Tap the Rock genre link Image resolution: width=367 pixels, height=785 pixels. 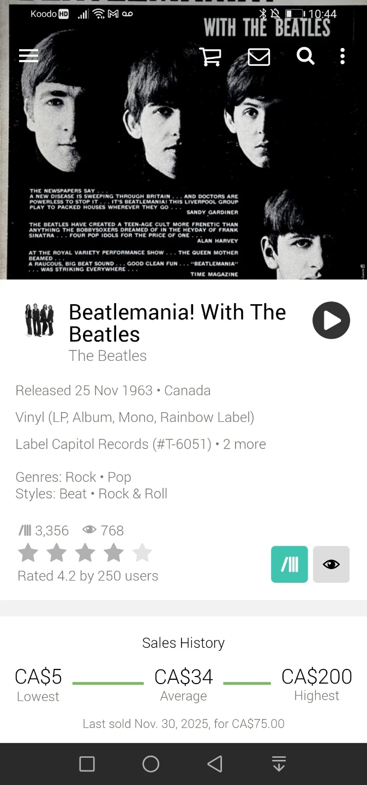[x=81, y=478]
